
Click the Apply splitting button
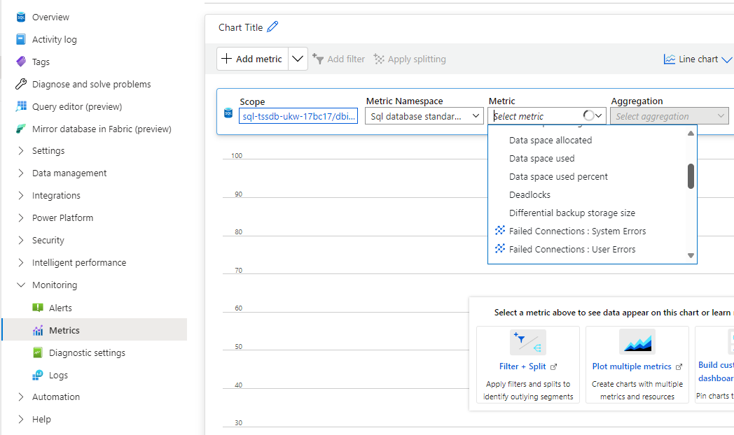coord(410,59)
